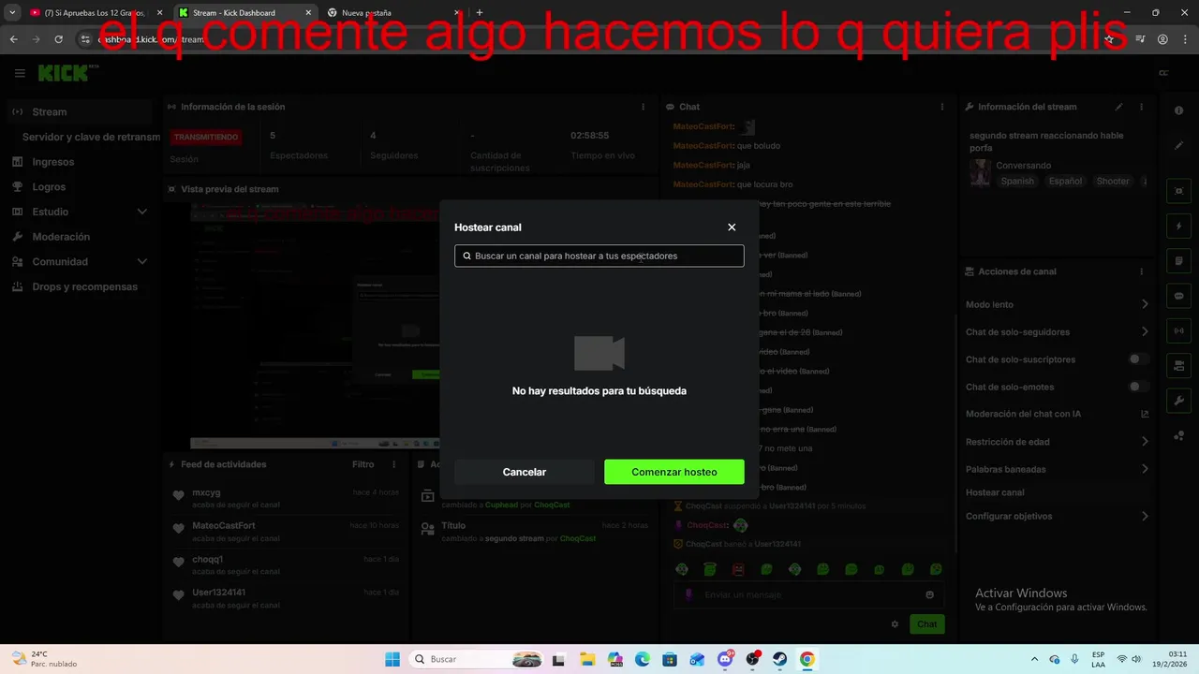This screenshot has width=1199, height=674.
Task: Toggle document widget icon in rail
Action: coord(1178,260)
